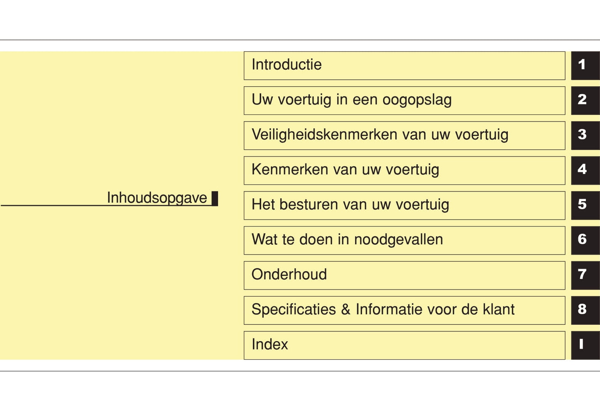Select Kenmerken van uw voertuig entry
600x414 pixels.
[404, 170]
